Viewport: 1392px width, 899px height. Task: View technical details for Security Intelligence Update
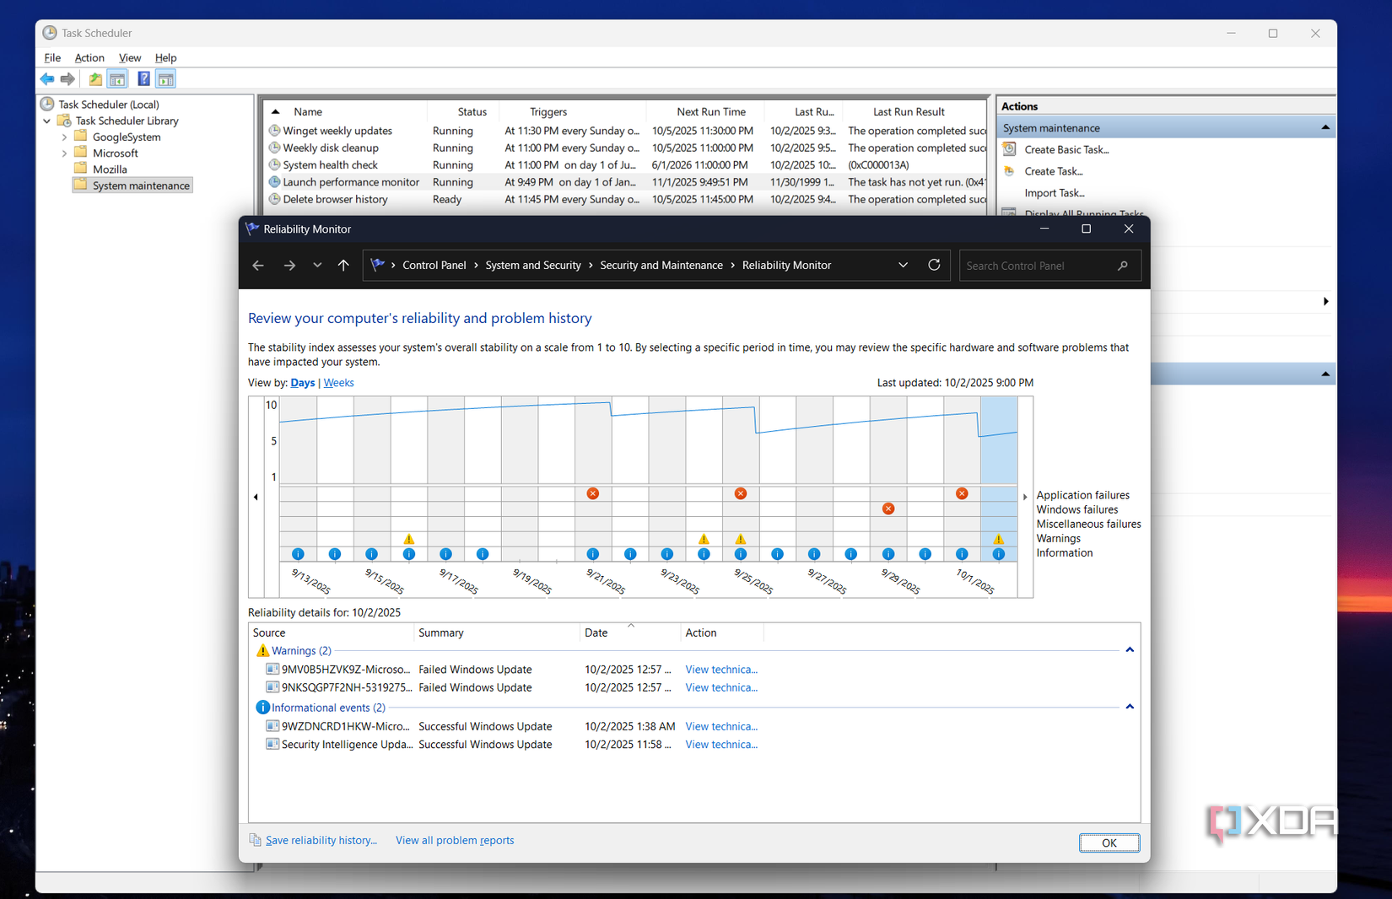[721, 745]
